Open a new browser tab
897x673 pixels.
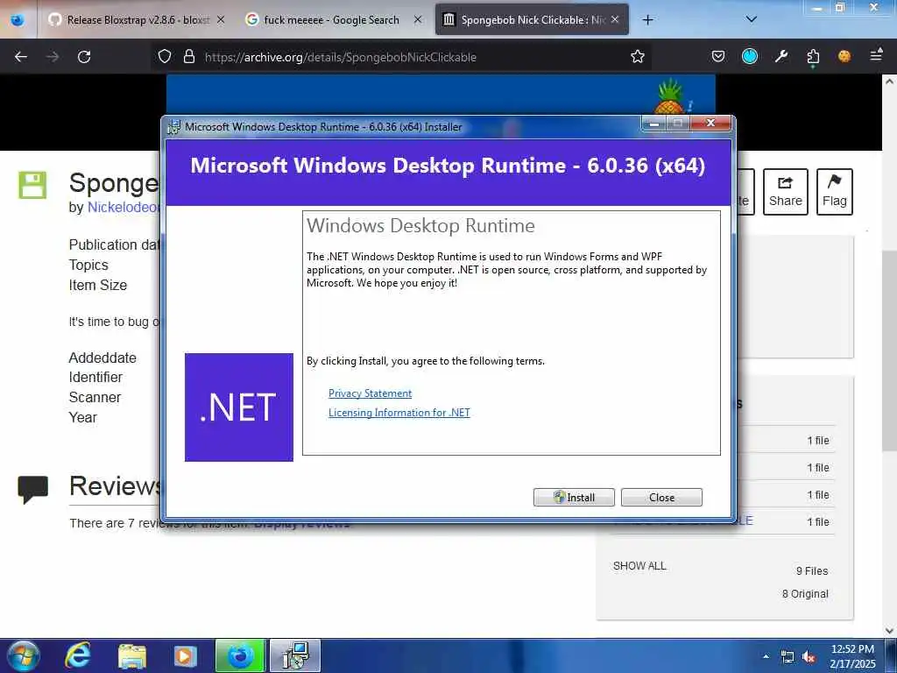(x=647, y=20)
